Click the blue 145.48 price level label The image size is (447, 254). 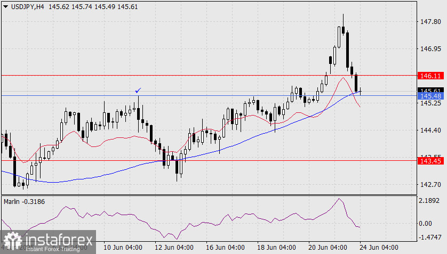[430, 96]
